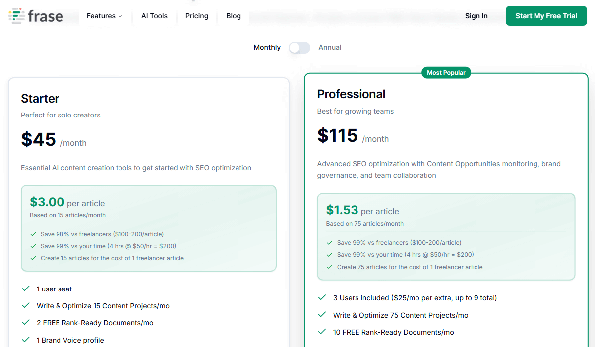Screen dimensions: 595x347
Task: Click the Sign In link
Action: [x=476, y=15]
